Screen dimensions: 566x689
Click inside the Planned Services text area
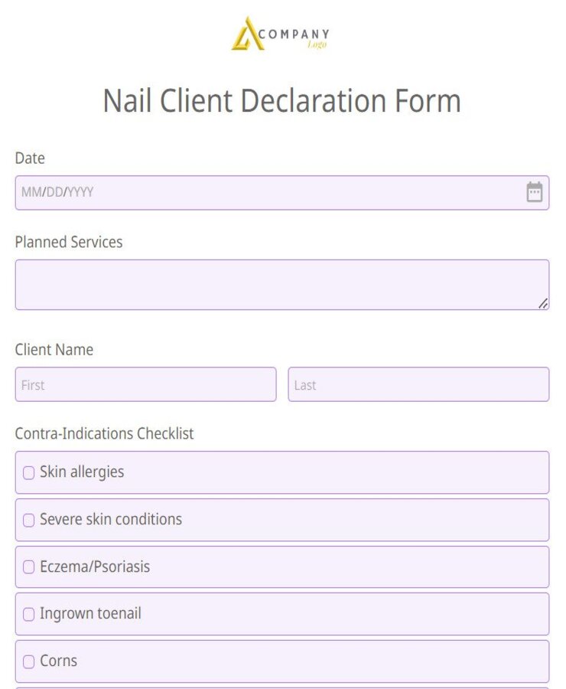point(282,283)
